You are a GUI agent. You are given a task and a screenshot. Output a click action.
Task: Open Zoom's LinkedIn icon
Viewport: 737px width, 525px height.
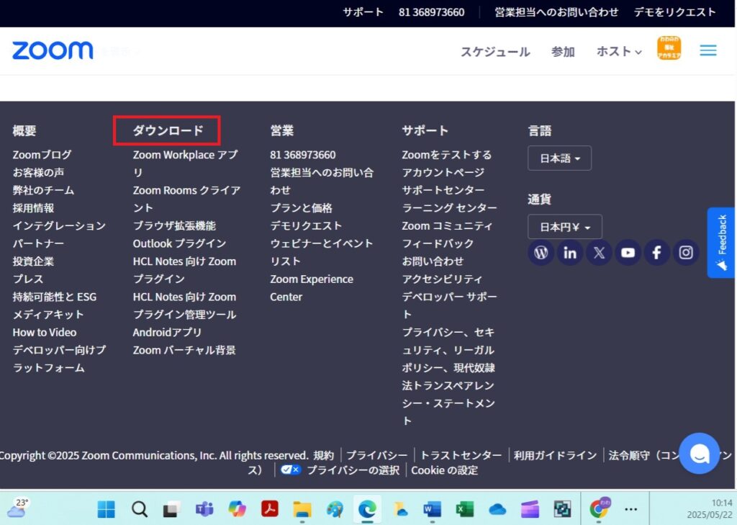570,253
